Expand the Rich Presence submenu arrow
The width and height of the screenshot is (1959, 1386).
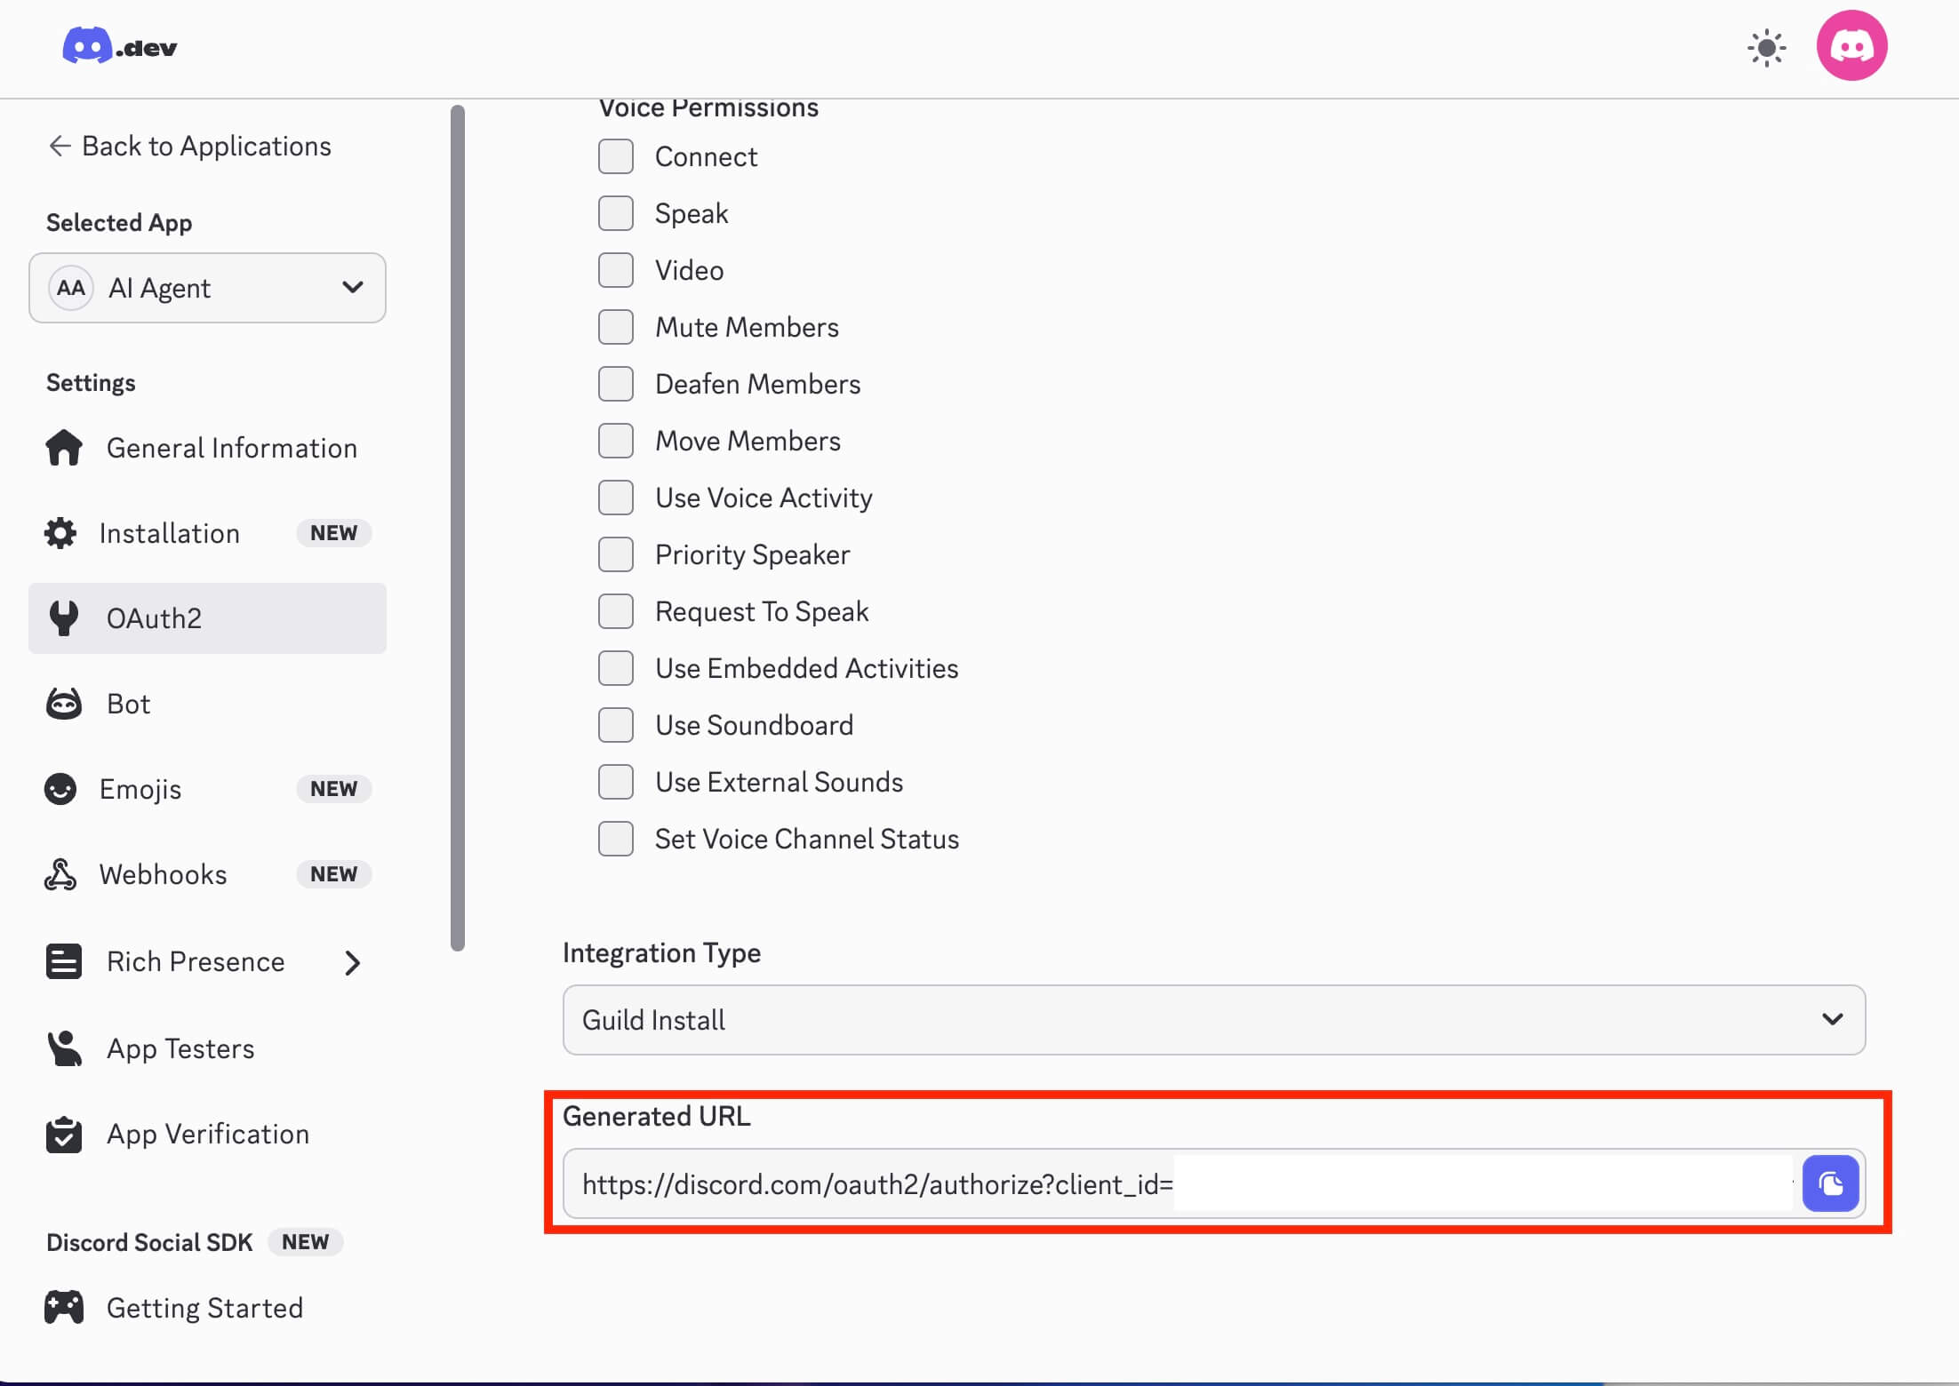[353, 962]
